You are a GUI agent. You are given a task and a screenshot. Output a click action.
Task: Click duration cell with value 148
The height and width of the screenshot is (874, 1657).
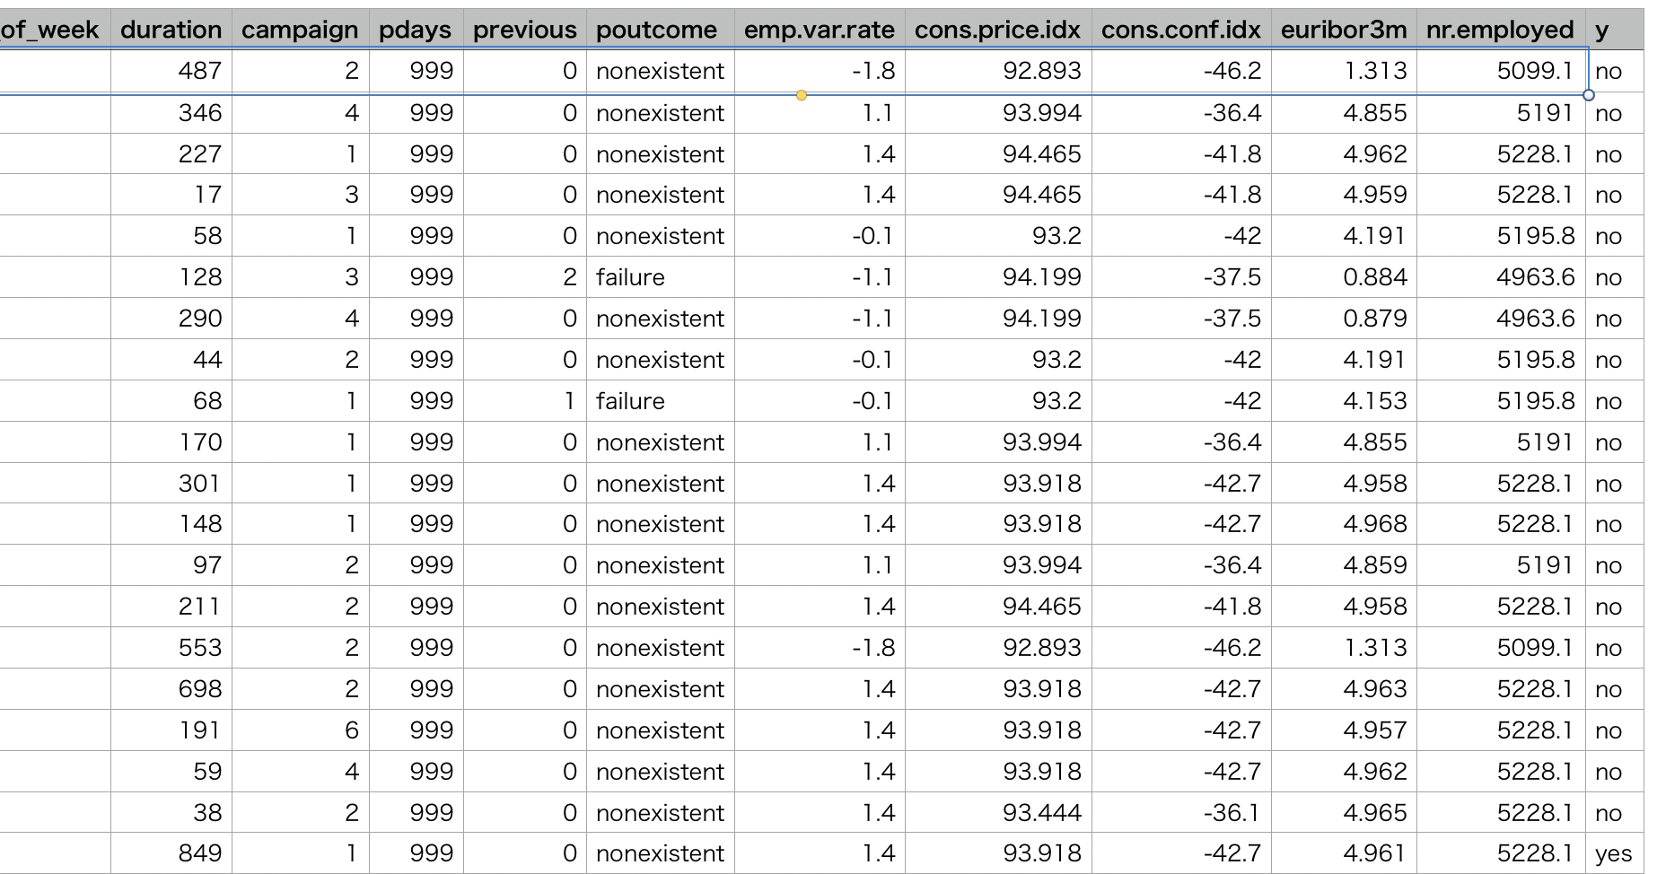point(171,524)
